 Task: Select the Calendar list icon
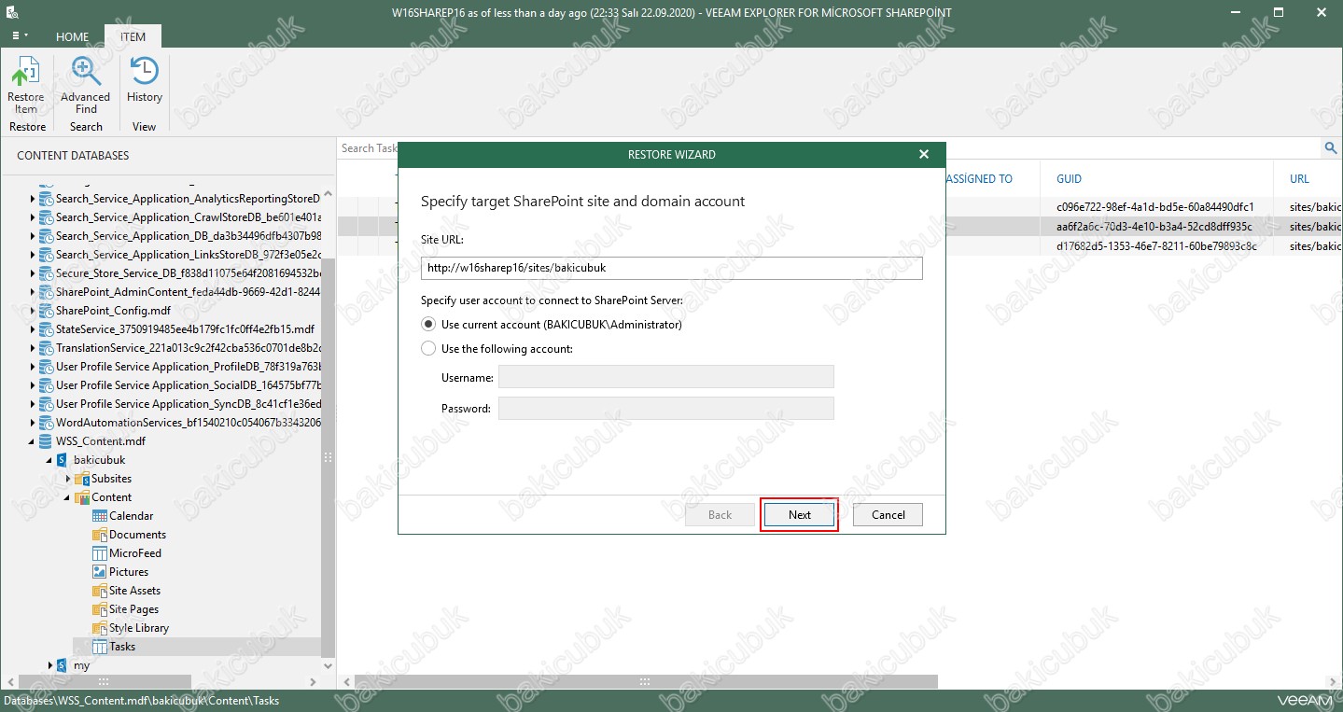coord(100,516)
